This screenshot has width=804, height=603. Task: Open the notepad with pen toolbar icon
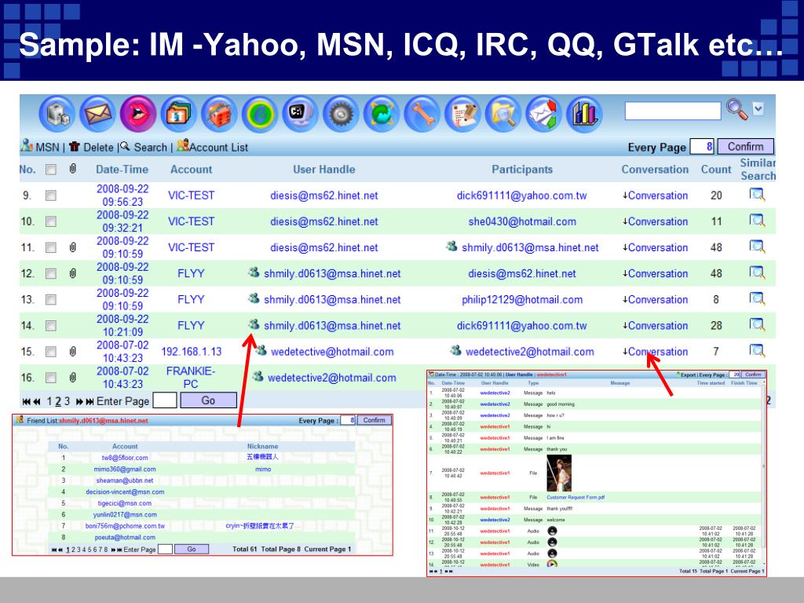pyautogui.click(x=462, y=114)
